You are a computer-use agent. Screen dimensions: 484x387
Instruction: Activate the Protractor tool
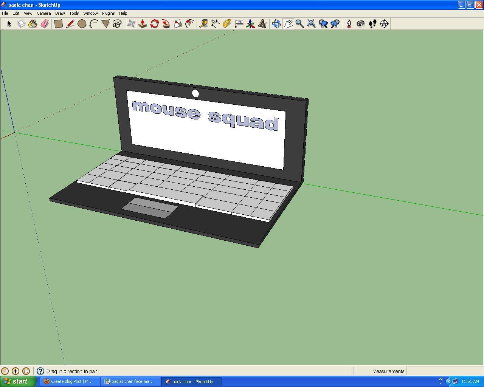[x=227, y=24]
